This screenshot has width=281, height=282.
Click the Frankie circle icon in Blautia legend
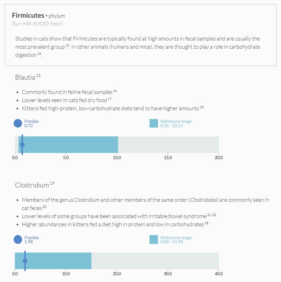(x=18, y=123)
